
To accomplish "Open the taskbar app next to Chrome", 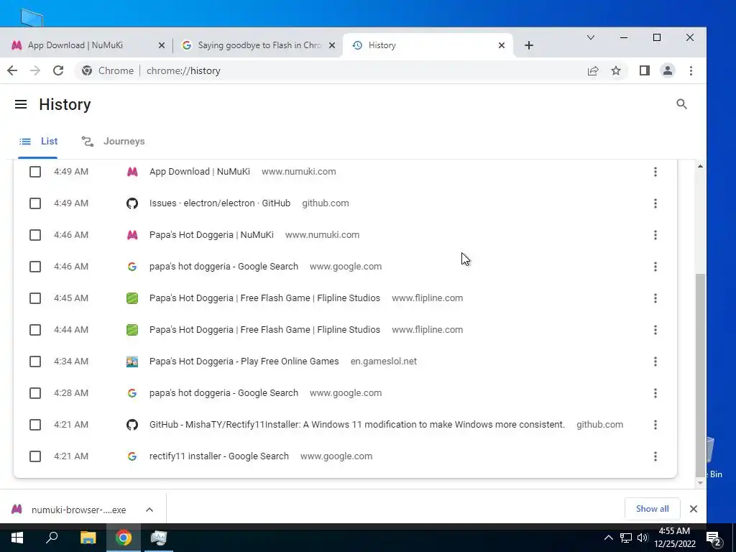I will point(159,538).
